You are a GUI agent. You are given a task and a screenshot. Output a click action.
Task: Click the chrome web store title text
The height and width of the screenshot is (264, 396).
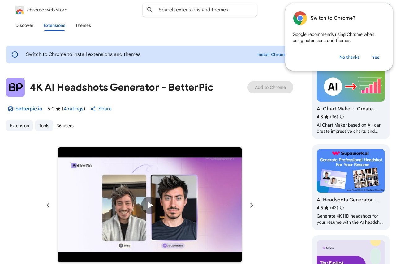pos(47,10)
